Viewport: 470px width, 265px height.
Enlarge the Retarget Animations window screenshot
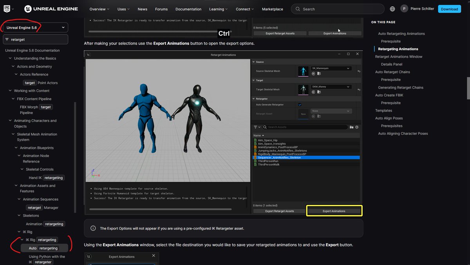pos(224,133)
